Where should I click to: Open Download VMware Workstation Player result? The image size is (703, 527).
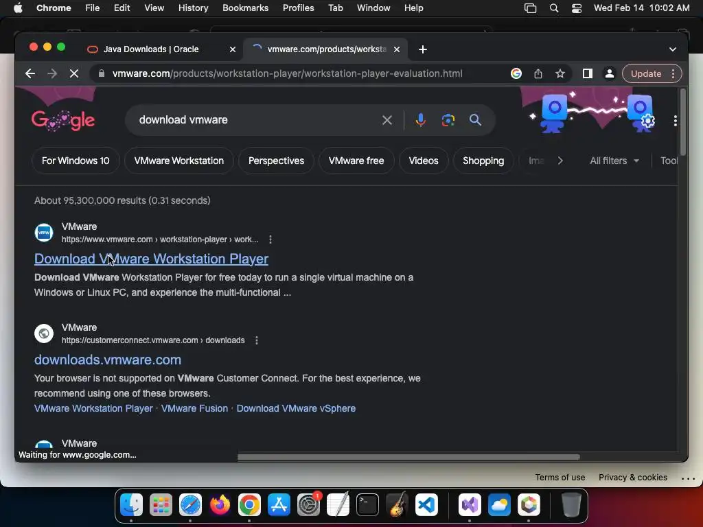tap(151, 259)
